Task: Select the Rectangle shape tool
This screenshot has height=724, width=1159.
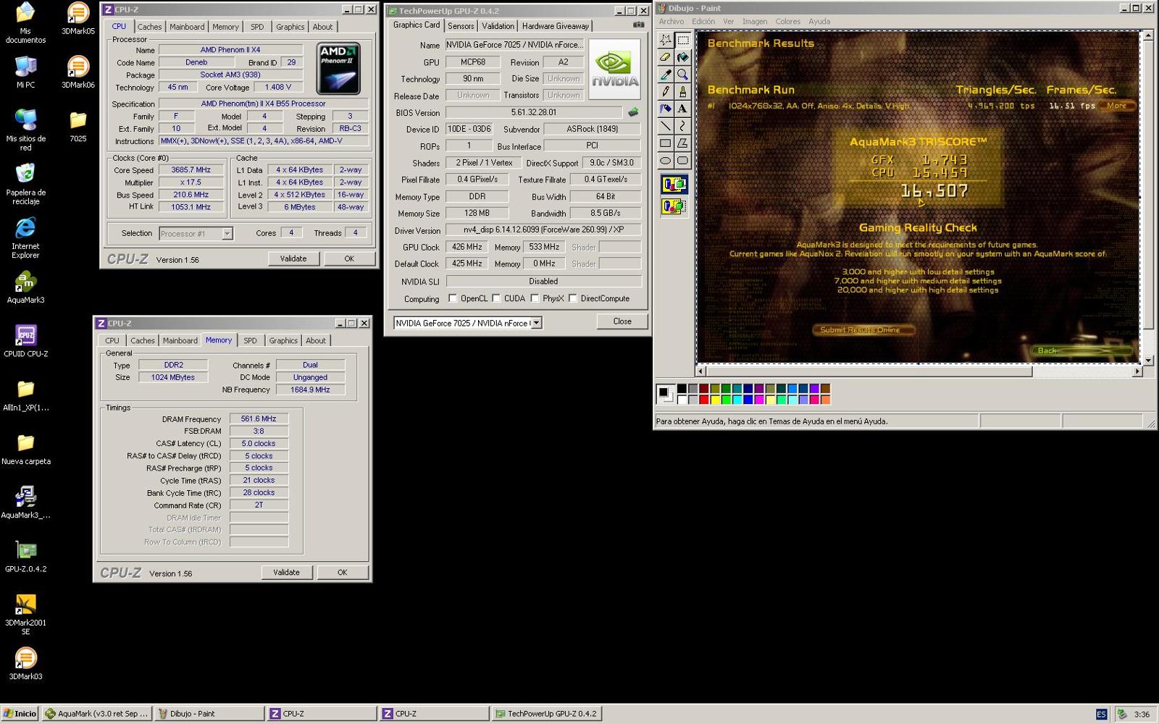Action: pyautogui.click(x=665, y=143)
